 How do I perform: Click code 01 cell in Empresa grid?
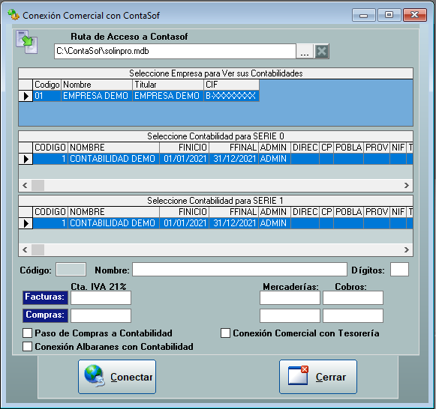[47, 96]
